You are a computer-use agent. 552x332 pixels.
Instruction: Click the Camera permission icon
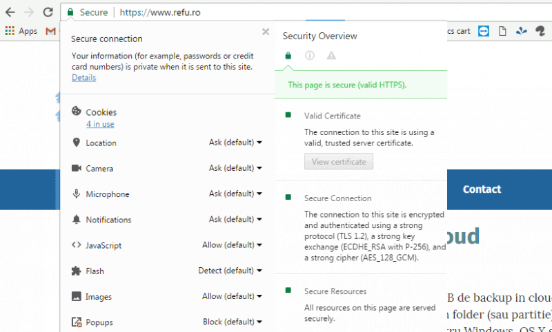tap(77, 168)
